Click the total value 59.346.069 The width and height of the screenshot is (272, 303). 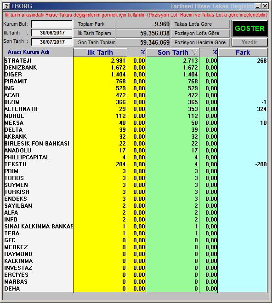pos(143,42)
